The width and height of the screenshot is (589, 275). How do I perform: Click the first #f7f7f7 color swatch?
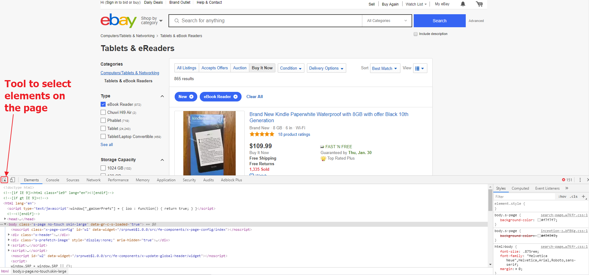pyautogui.click(x=539, y=220)
